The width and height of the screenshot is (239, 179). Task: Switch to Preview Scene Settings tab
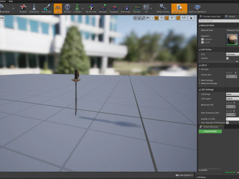[x=210, y=16]
